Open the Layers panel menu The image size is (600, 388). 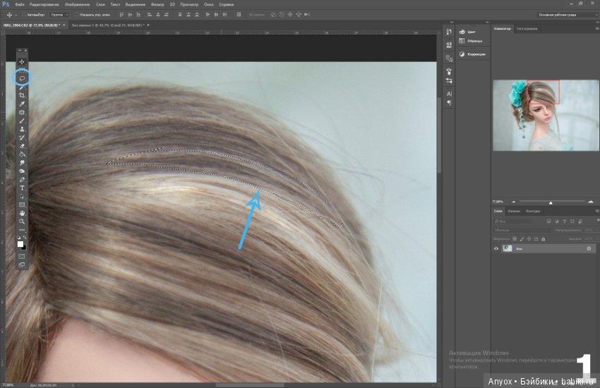(x=596, y=211)
